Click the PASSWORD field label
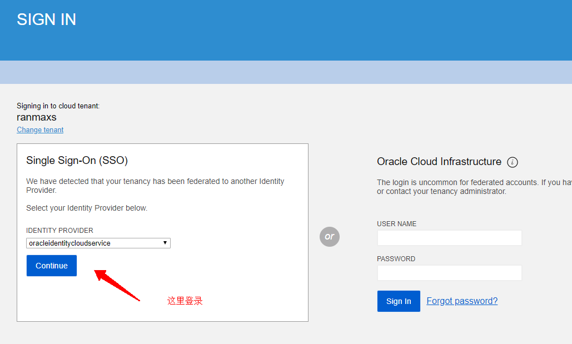572x344 pixels. coord(396,259)
